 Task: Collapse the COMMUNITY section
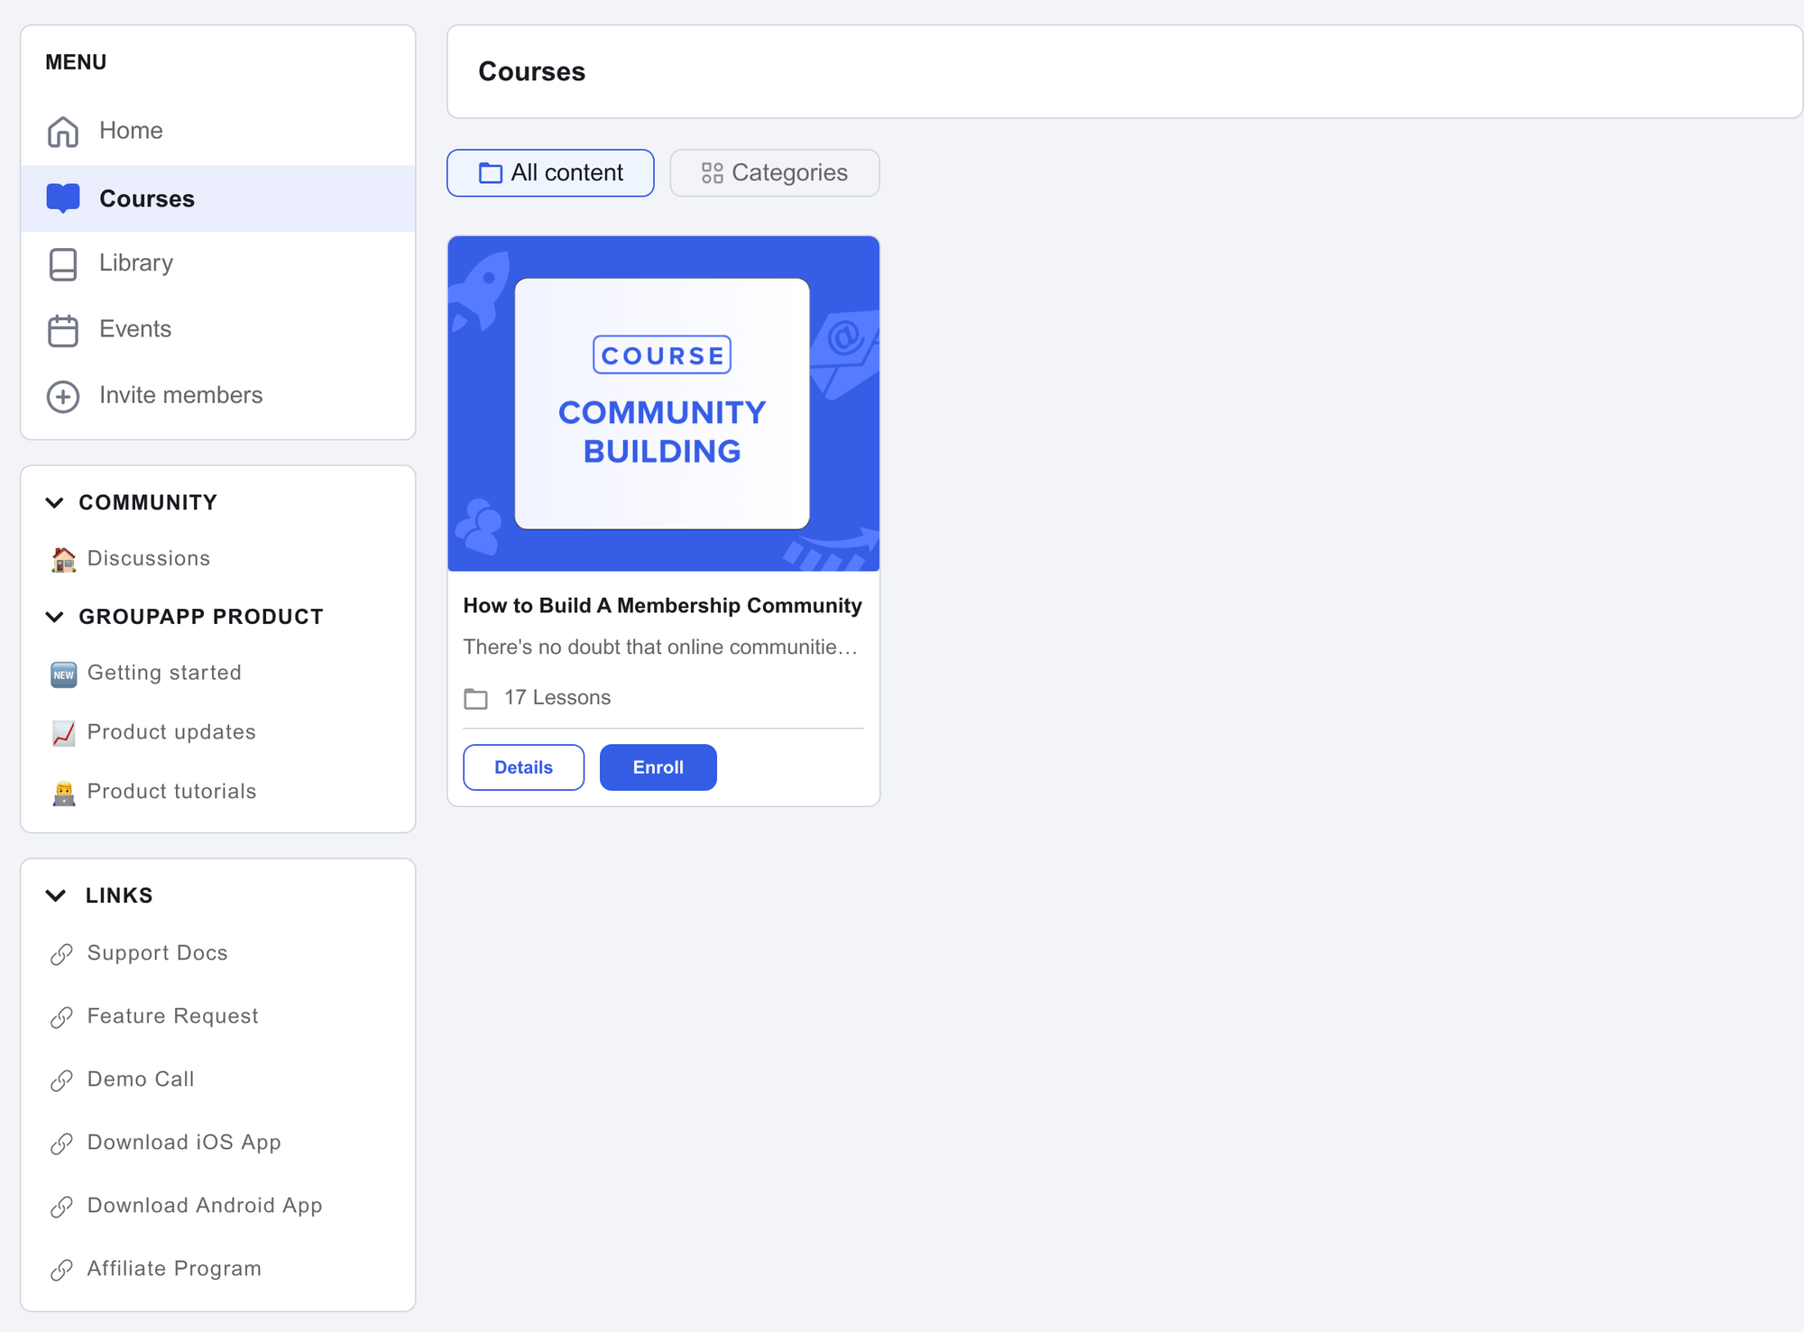click(55, 503)
